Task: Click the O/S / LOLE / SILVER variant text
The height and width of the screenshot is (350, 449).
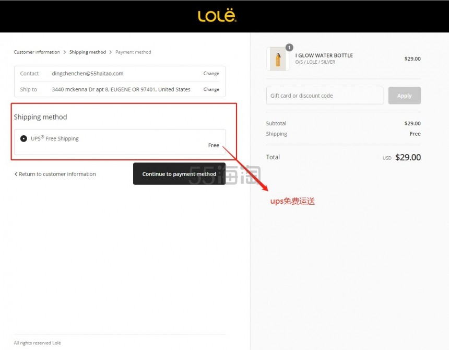Action: click(x=315, y=62)
